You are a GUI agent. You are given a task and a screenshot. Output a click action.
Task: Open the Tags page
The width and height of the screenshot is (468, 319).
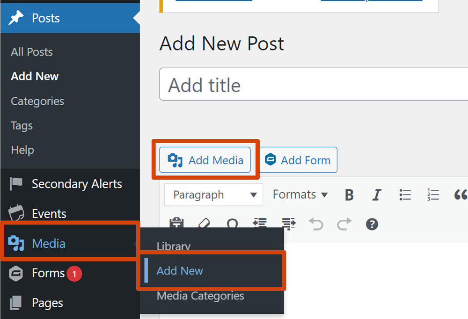point(22,126)
